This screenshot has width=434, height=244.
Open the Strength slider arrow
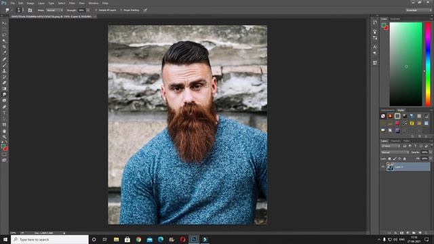pyautogui.click(x=88, y=10)
